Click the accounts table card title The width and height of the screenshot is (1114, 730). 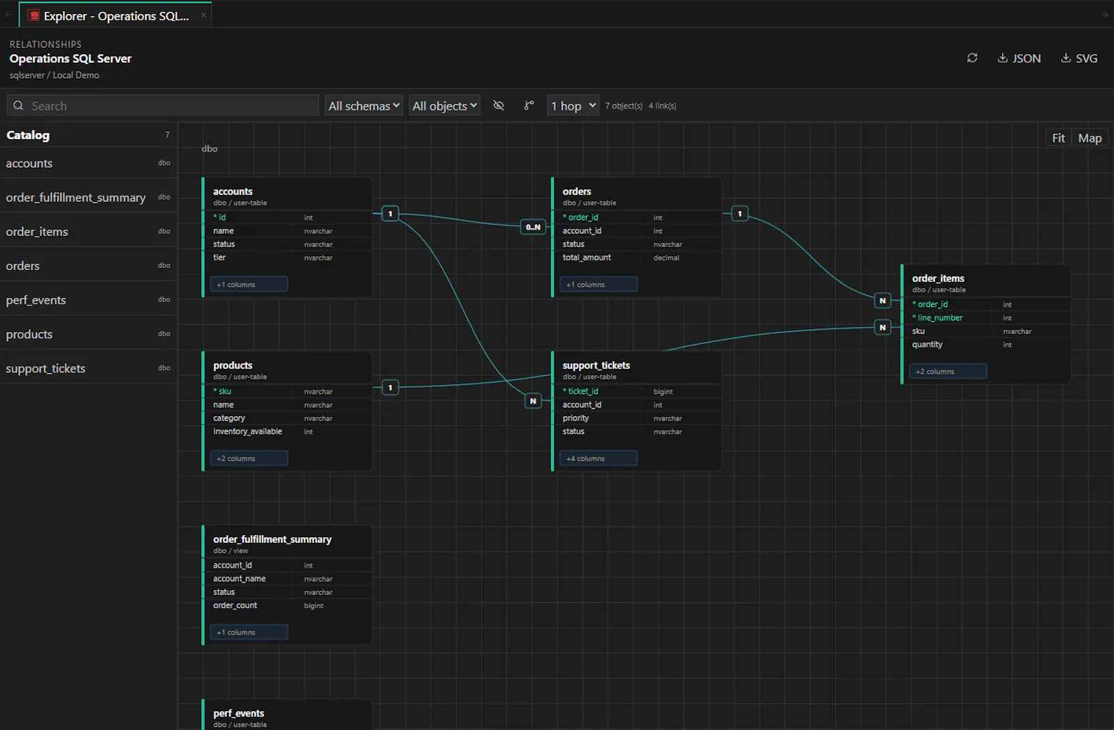point(233,191)
